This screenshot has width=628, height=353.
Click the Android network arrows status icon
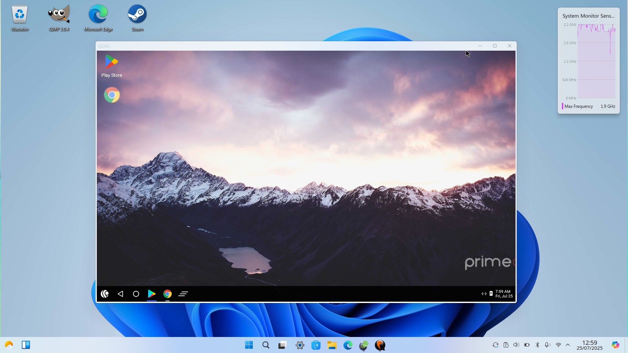click(484, 294)
